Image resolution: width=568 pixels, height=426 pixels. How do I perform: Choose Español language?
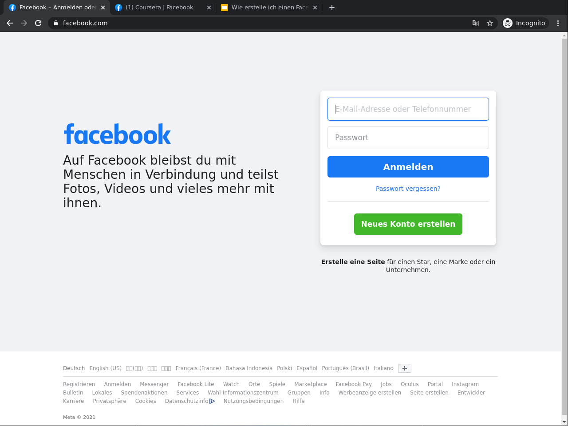point(307,368)
